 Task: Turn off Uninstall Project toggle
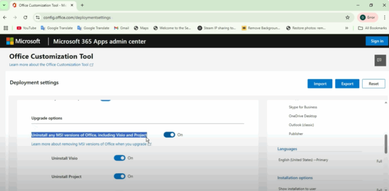point(120,176)
